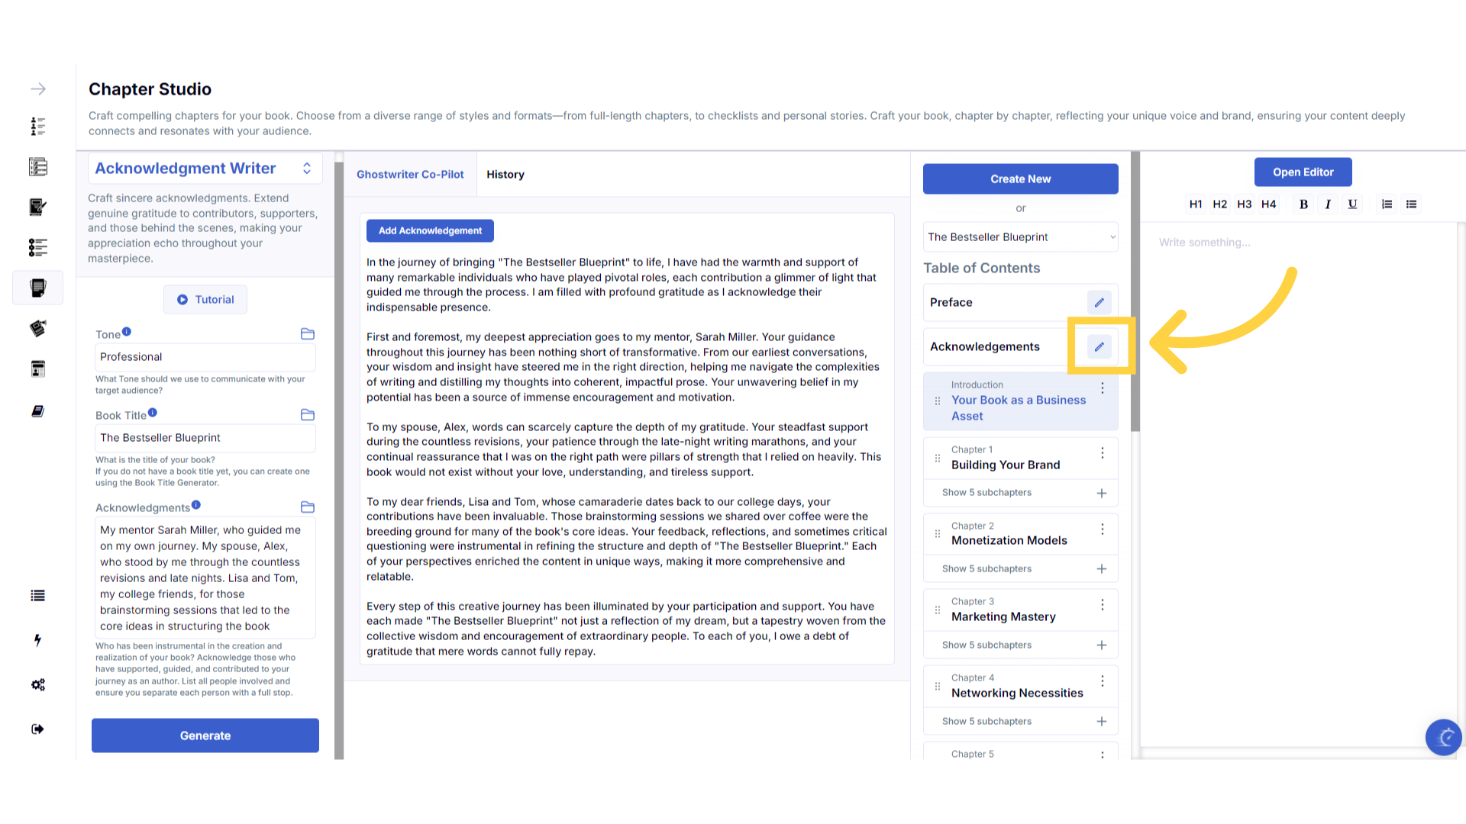Select the Ghostwriter Co-Pilot tab
The height and width of the screenshot is (824, 1466).
[410, 175]
